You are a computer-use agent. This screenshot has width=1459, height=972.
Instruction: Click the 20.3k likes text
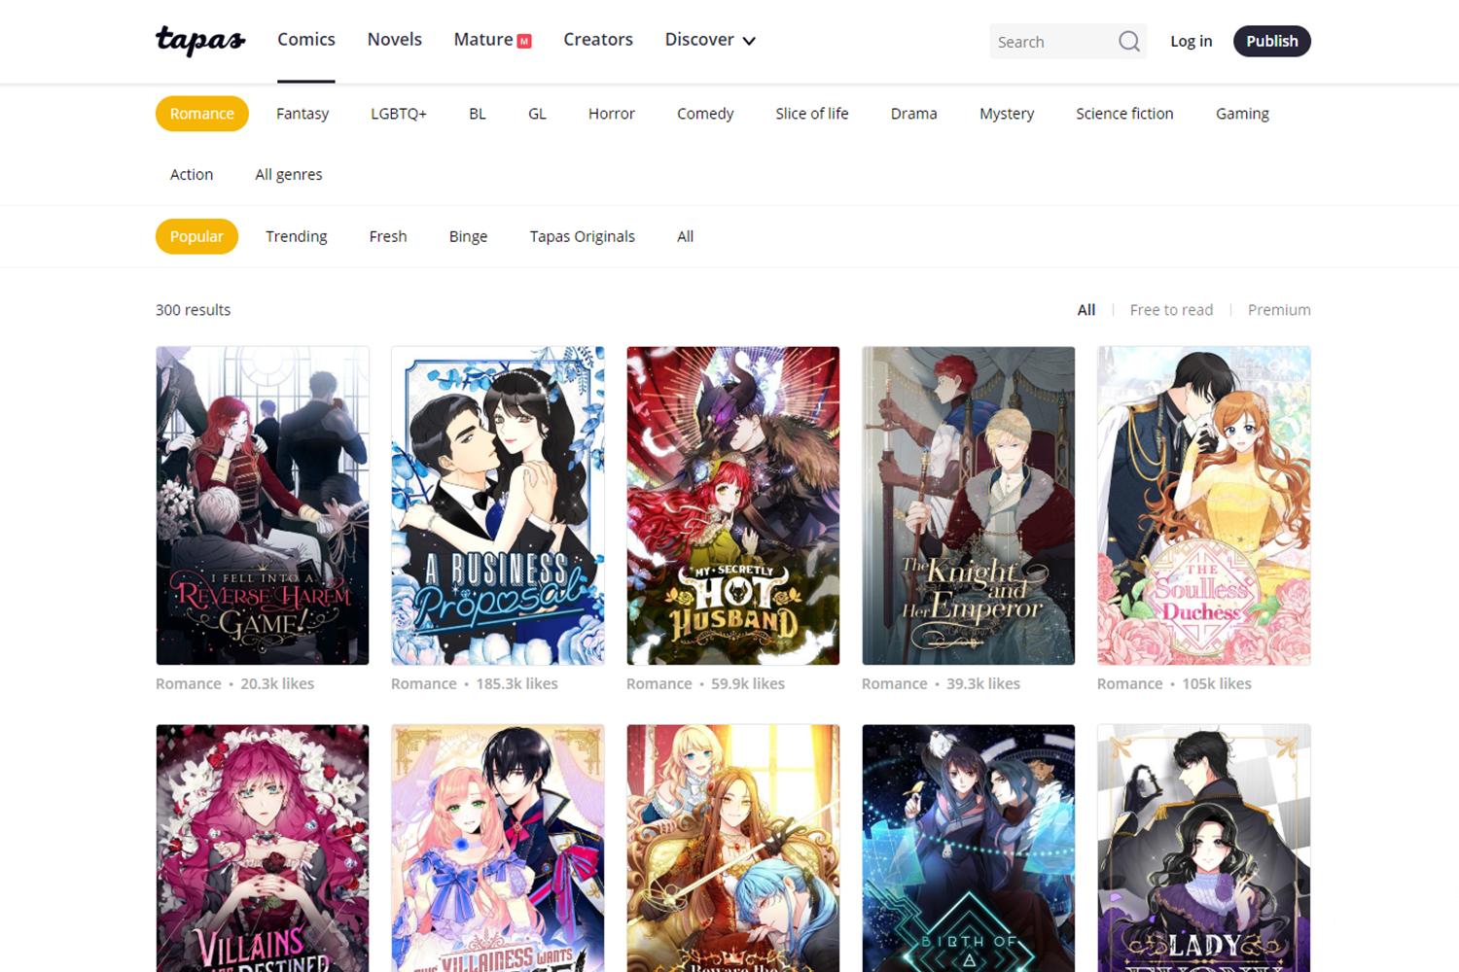(277, 684)
